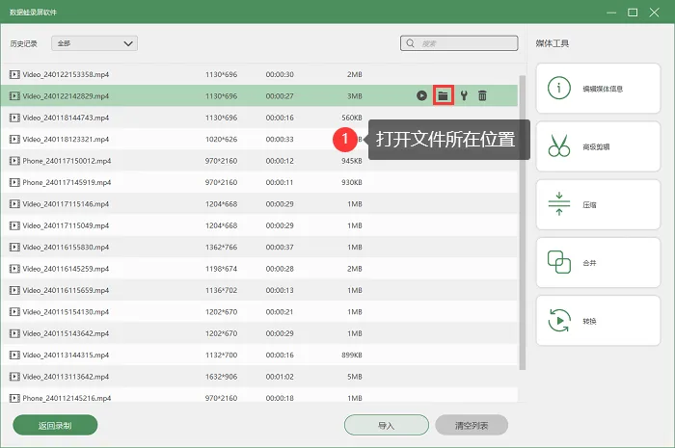This screenshot has width=675, height=448.
Task: Maximize the 数据蛙录屏软件 window
Action: (x=633, y=13)
